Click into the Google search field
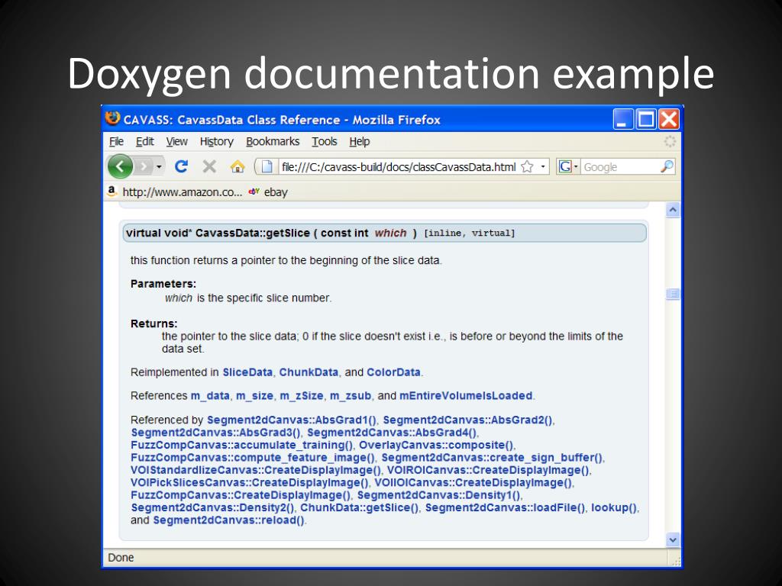This screenshot has height=586, width=782. [x=619, y=167]
